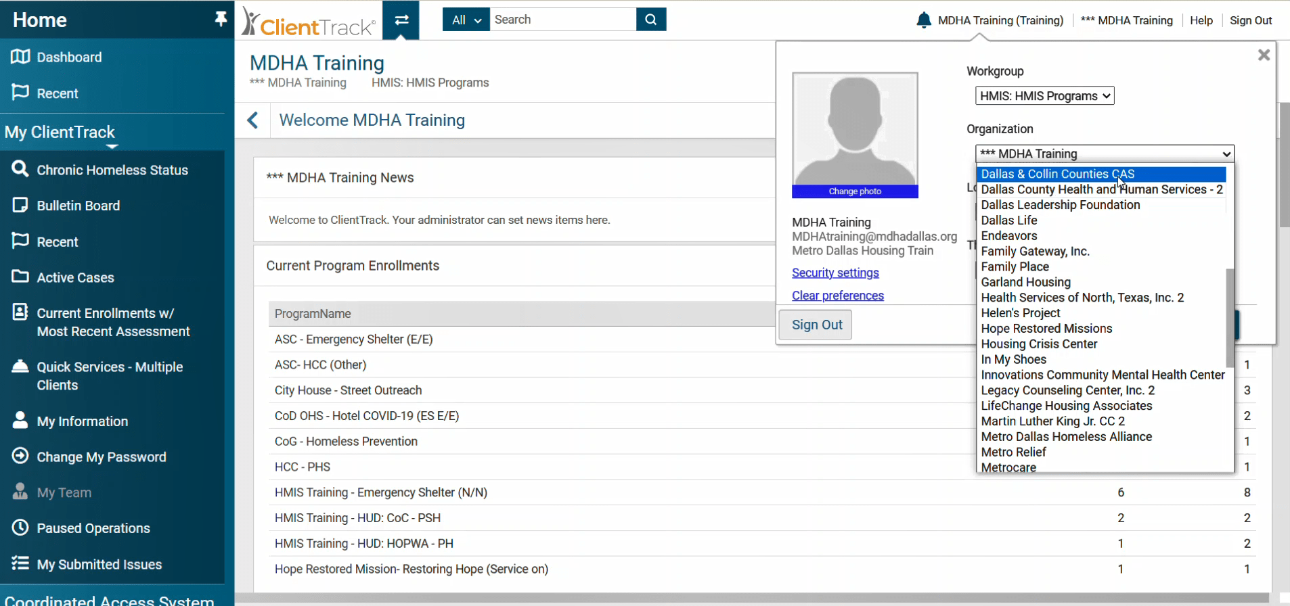Click the ProgramName column header
The height and width of the screenshot is (606, 1290).
(313, 314)
